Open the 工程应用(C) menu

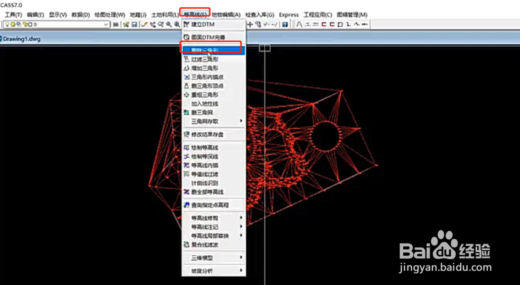(317, 15)
